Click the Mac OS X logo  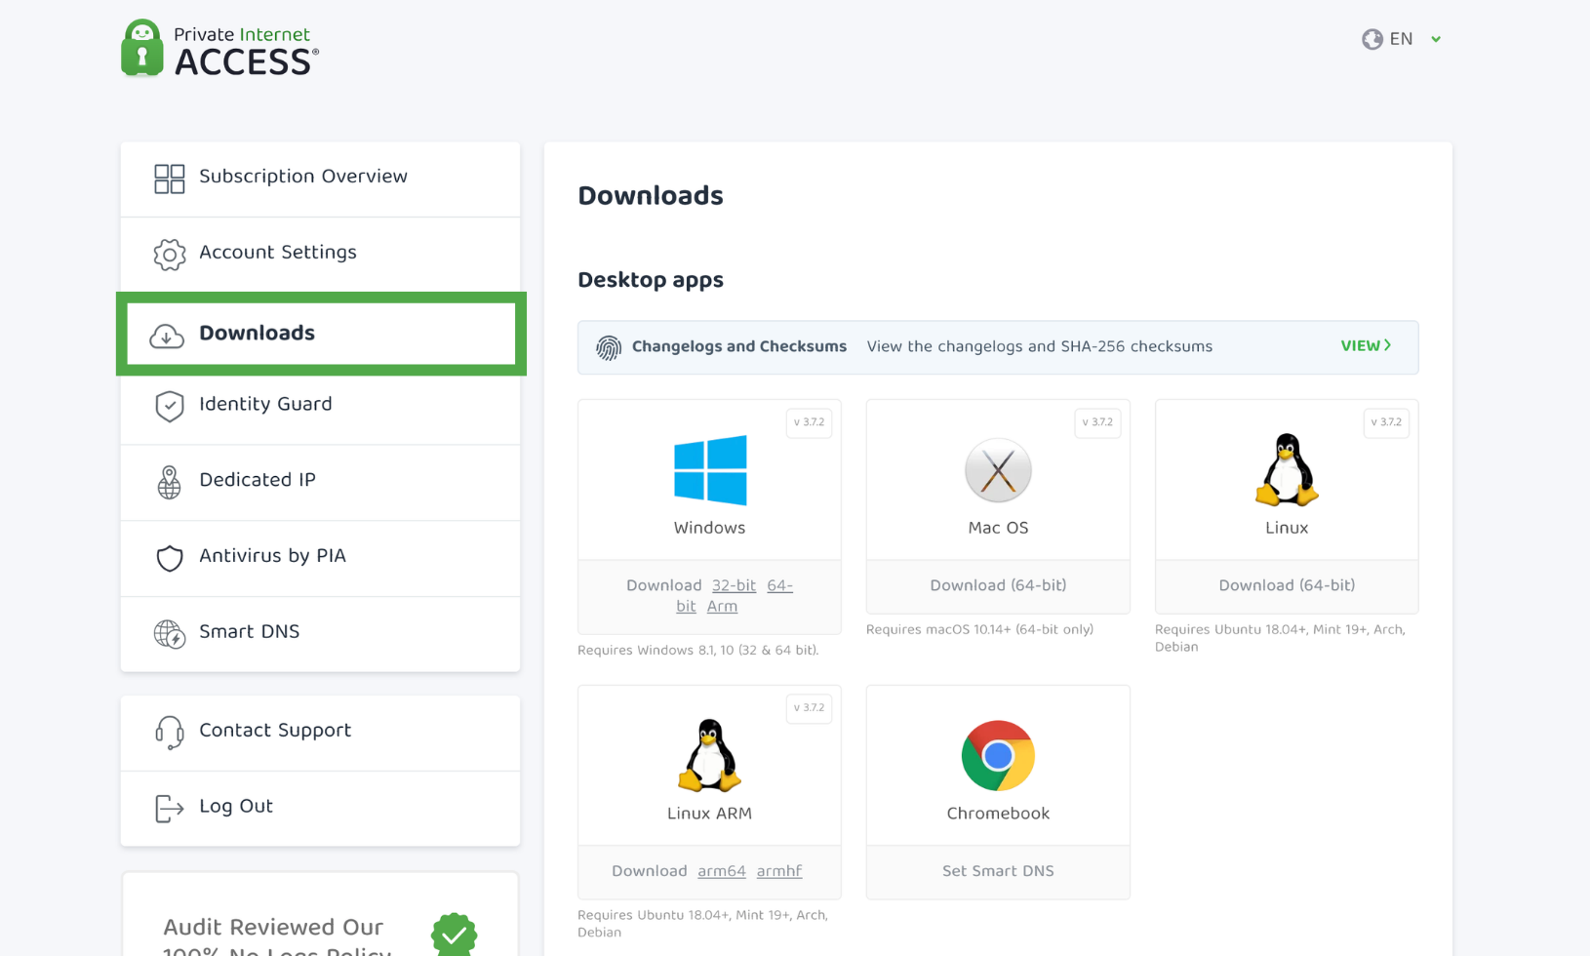pos(998,470)
